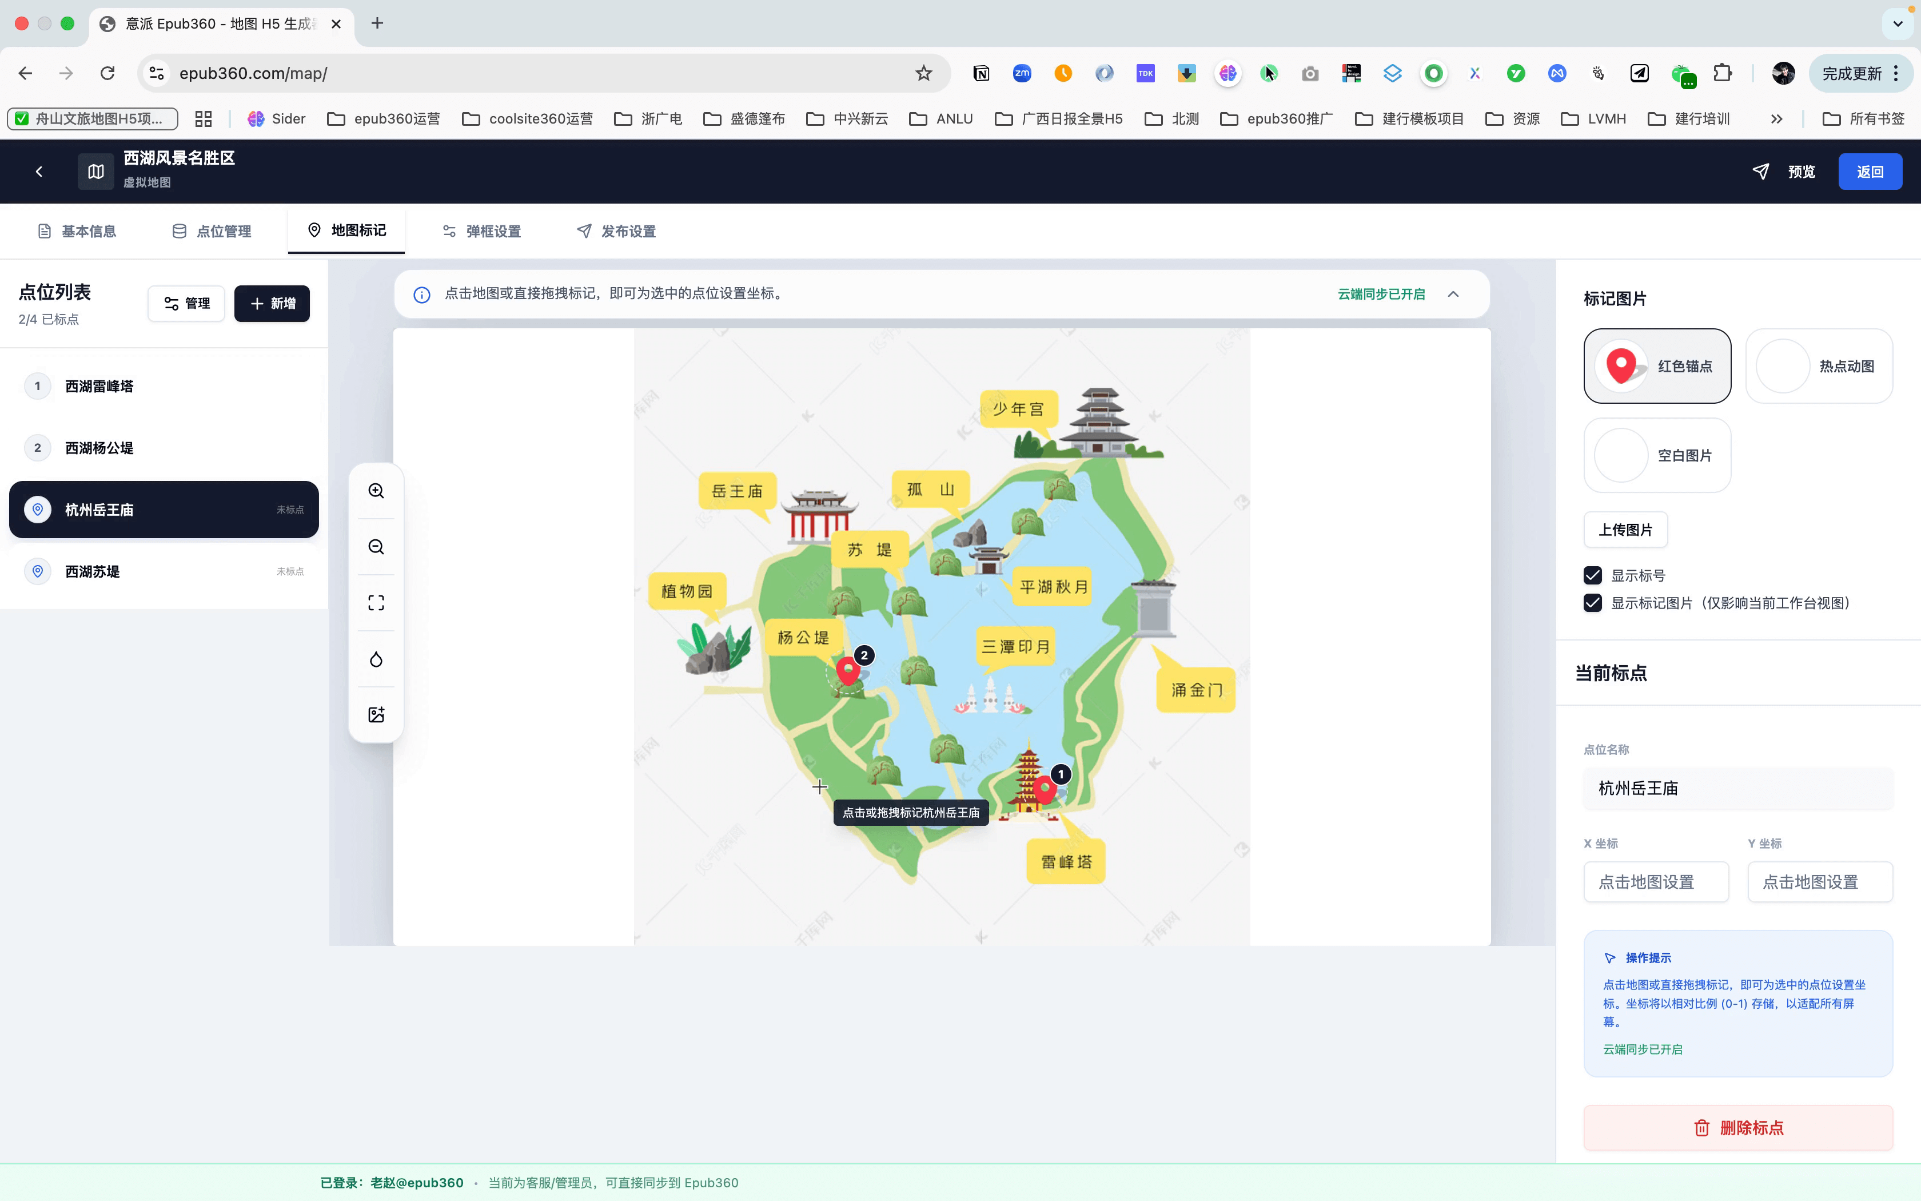Click the 新增 button
This screenshot has height=1201, width=1921.
(x=272, y=304)
